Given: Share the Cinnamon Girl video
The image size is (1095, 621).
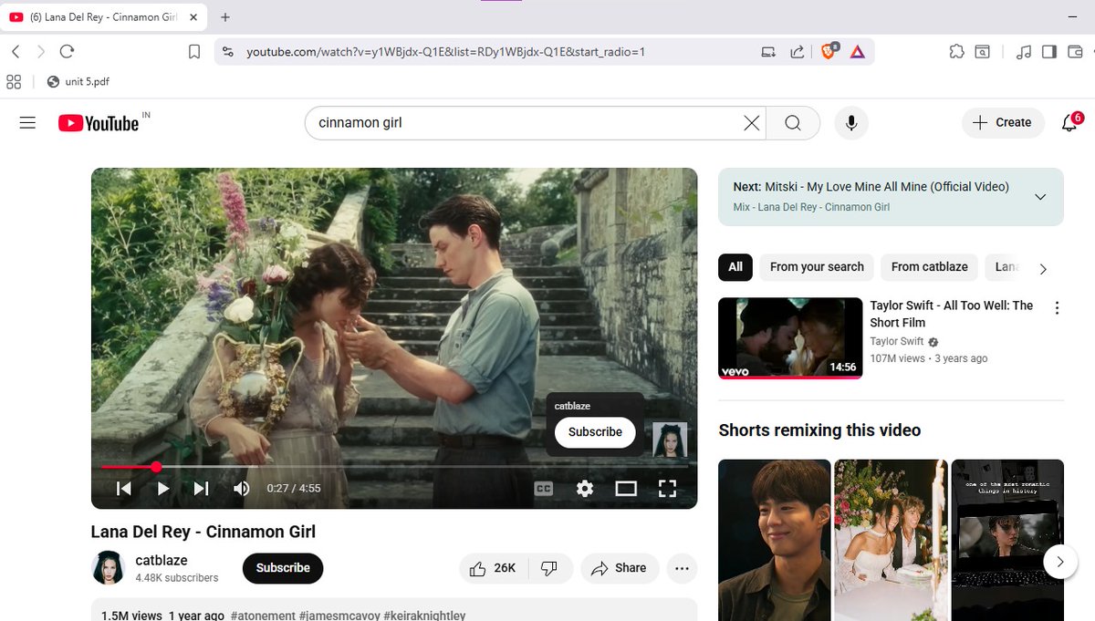Looking at the screenshot, I should tap(620, 567).
